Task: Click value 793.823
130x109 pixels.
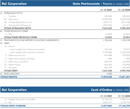Action: (x=126, y=55)
